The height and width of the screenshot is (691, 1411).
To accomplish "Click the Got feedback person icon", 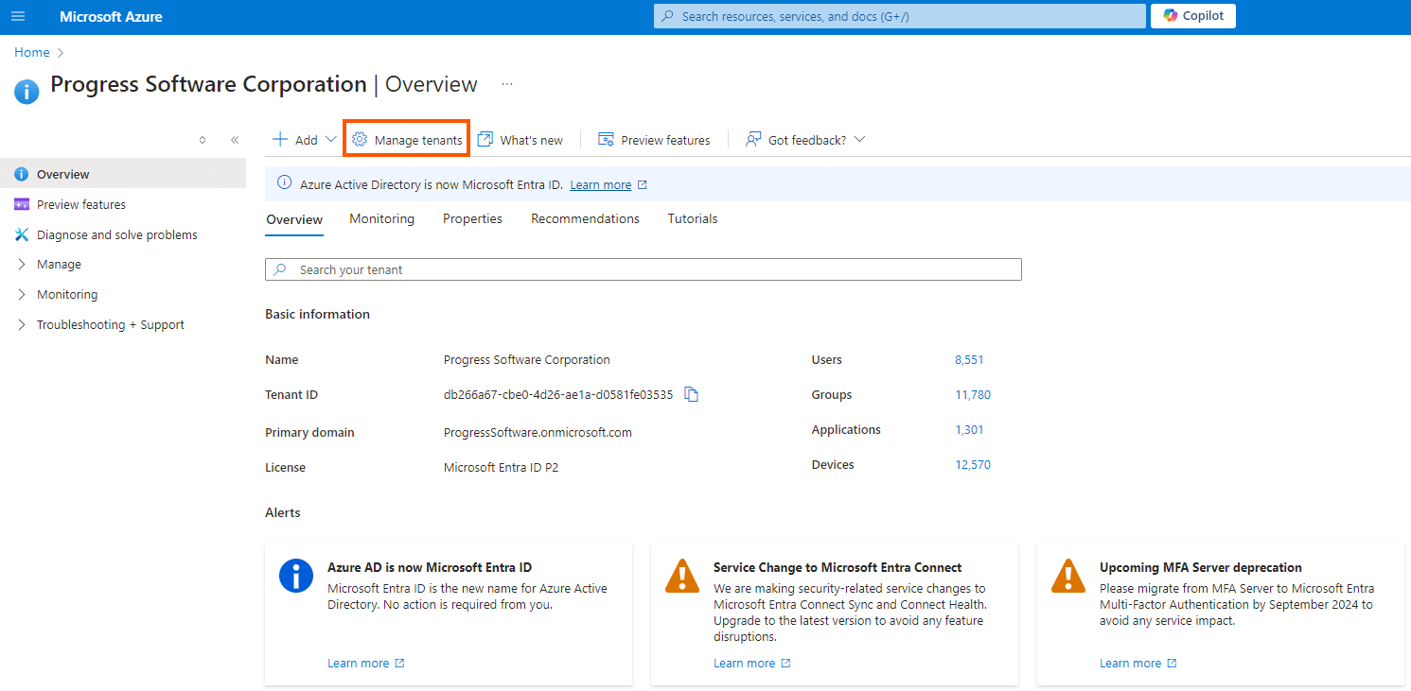I will tap(753, 139).
